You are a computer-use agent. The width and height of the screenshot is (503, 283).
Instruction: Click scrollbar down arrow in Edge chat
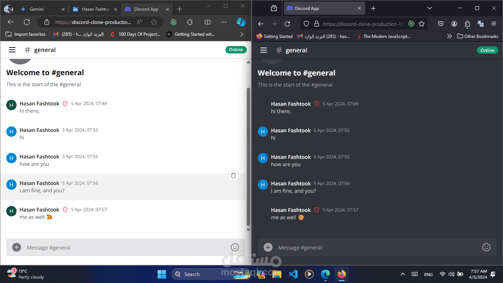248,230
